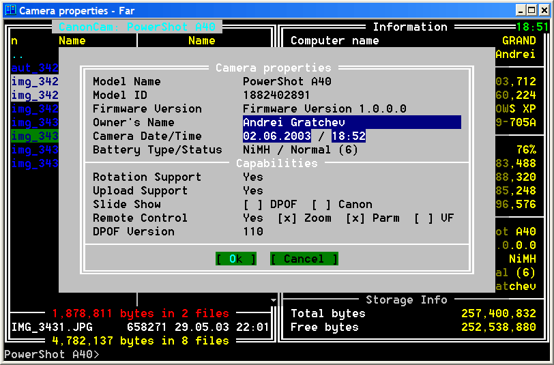
Task: Click the Free bytes value 252,538,880
Action: click(499, 327)
